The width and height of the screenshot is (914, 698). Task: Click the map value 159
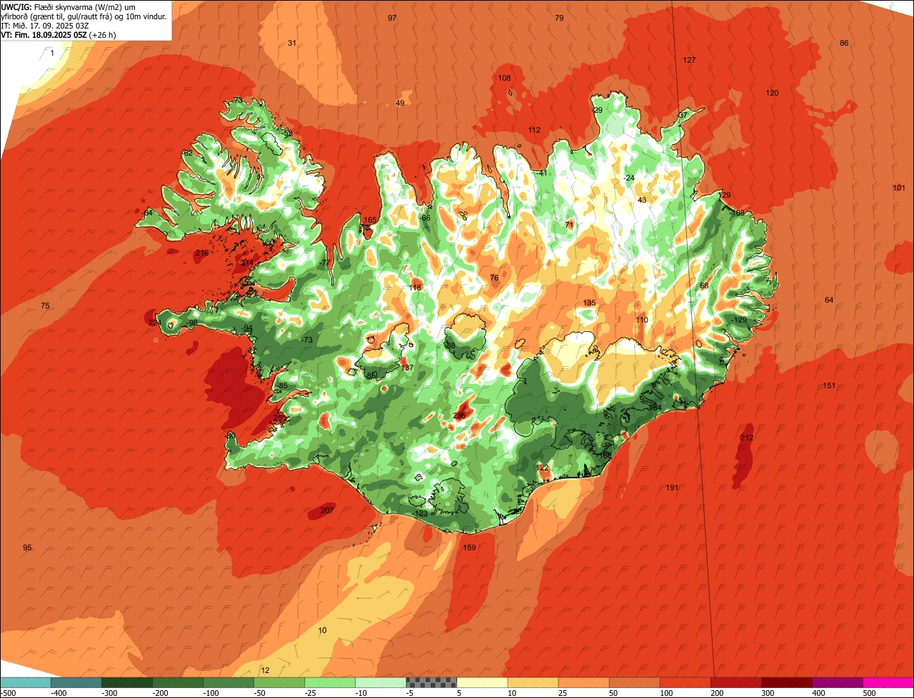point(469,547)
